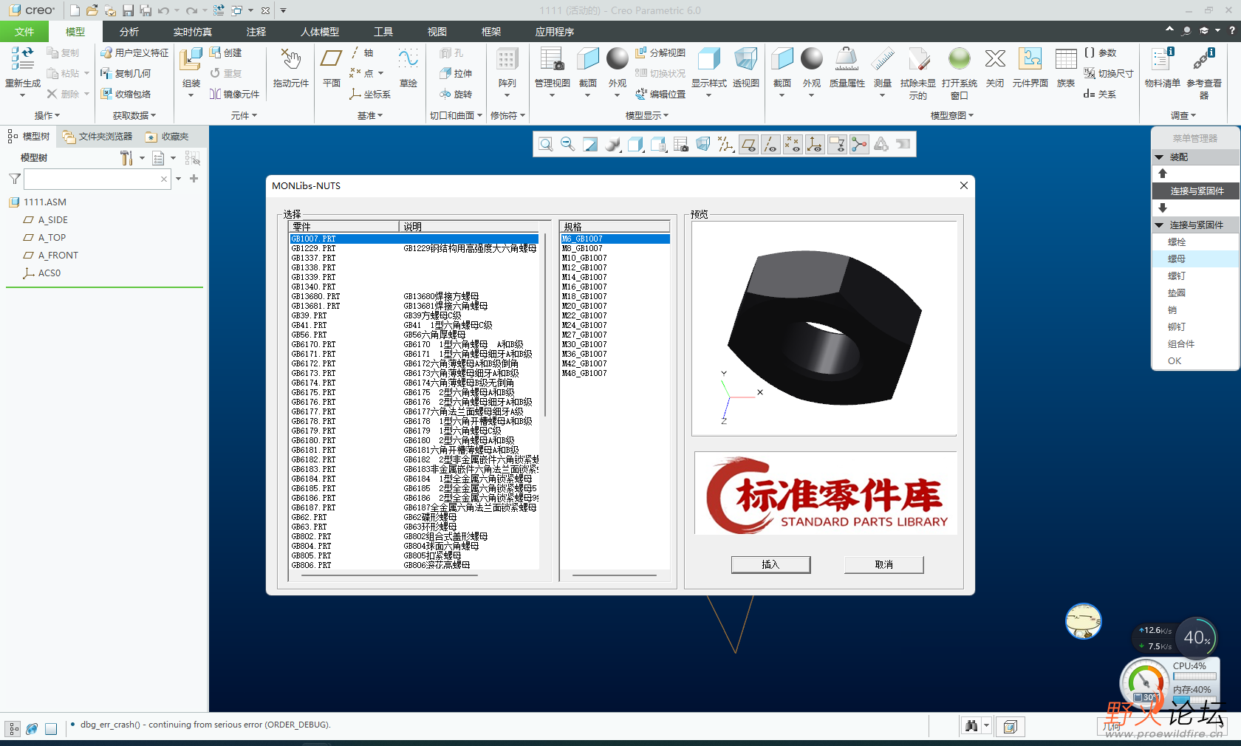Select 螺栓 (Bolt) in menu manager

1177,242
